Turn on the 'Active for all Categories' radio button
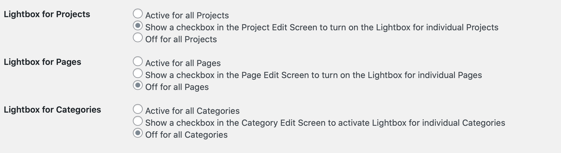This screenshot has width=561, height=153. (x=138, y=109)
